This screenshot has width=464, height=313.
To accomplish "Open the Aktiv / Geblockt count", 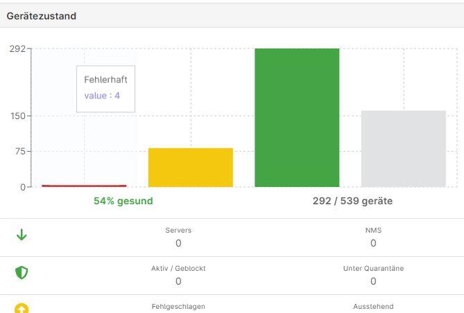I will (x=178, y=281).
